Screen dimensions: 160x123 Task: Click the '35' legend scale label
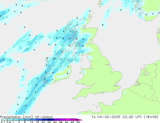pyautogui.click(x=61, y=122)
